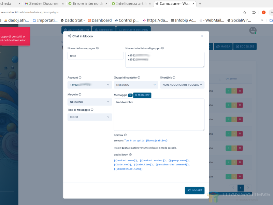Expand the Gruppi di contatto dropdown
Viewport: 273px width, 205px height.
coord(136,85)
